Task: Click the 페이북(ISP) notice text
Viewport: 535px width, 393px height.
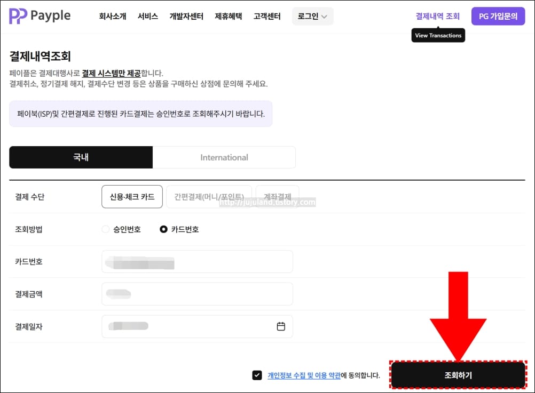Action: click(140, 114)
